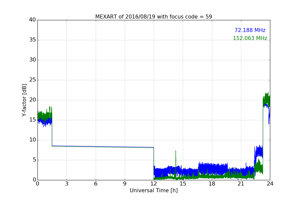Click the y-axis tick value 30

[x=32, y=60]
